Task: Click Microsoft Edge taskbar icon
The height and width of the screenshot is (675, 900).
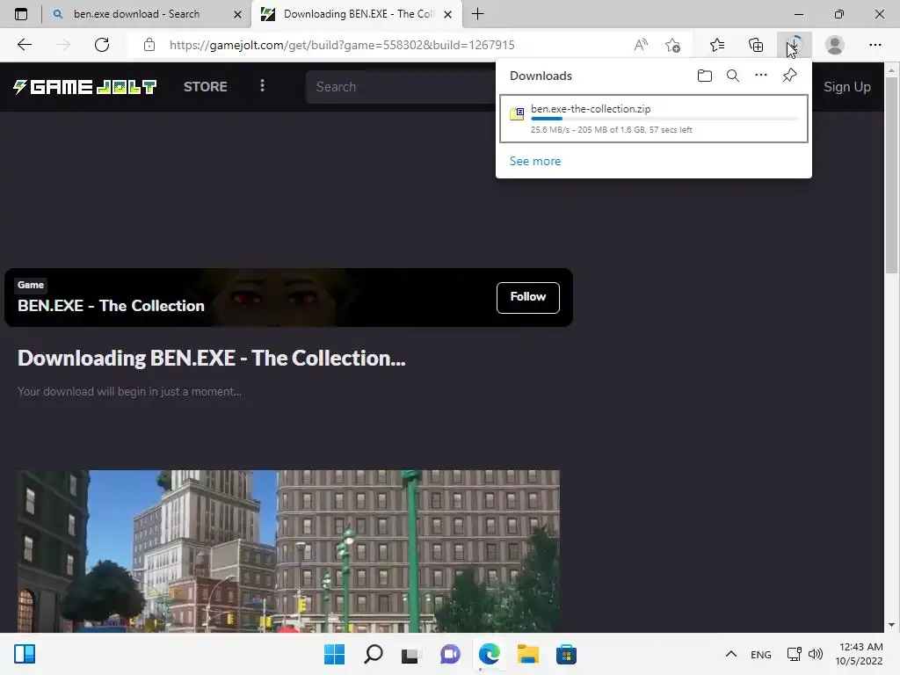Action: 489,654
